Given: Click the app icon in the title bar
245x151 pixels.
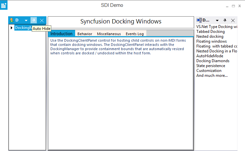Looking at the screenshot, I should pos(4,5).
